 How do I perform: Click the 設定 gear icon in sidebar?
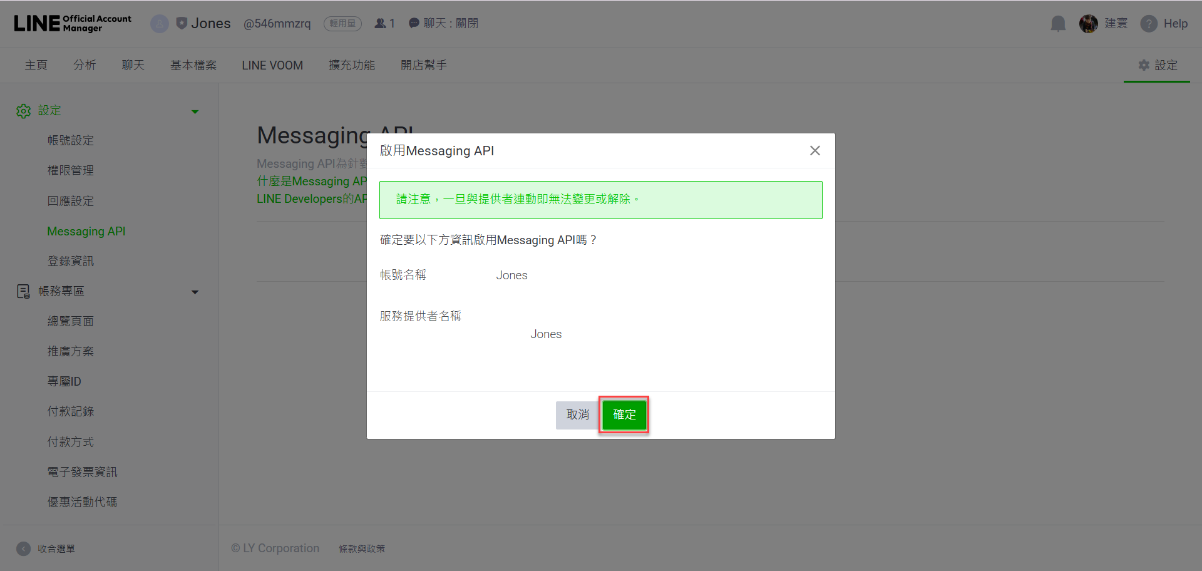coord(23,111)
